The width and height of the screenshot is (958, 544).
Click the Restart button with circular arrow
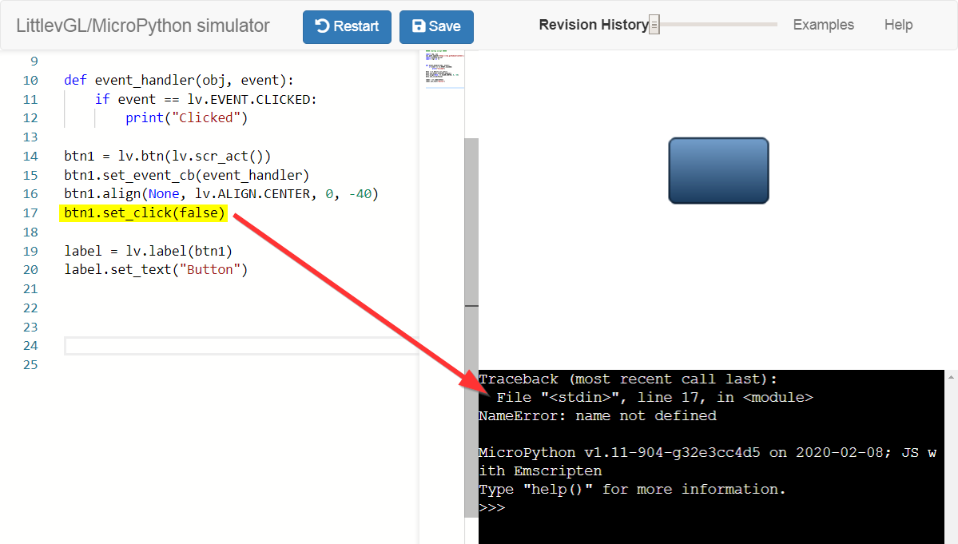click(347, 26)
